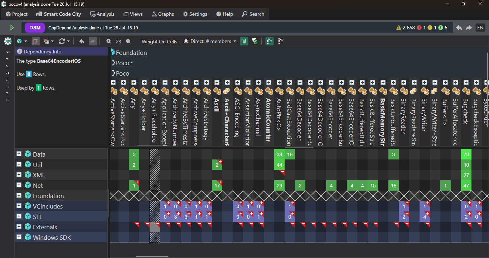Viewport: 489px width, 258px height.
Task: Open the Help menu
Action: [x=224, y=14]
